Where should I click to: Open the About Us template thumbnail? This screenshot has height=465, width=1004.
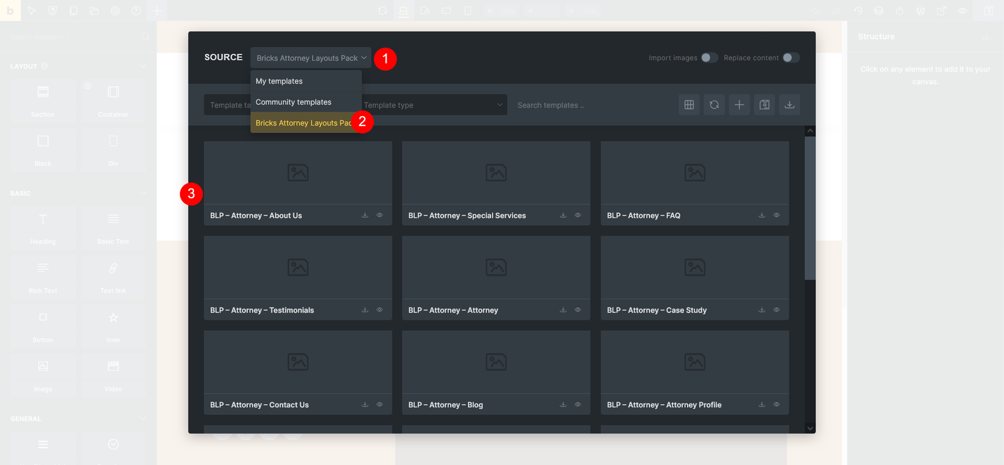tap(298, 173)
